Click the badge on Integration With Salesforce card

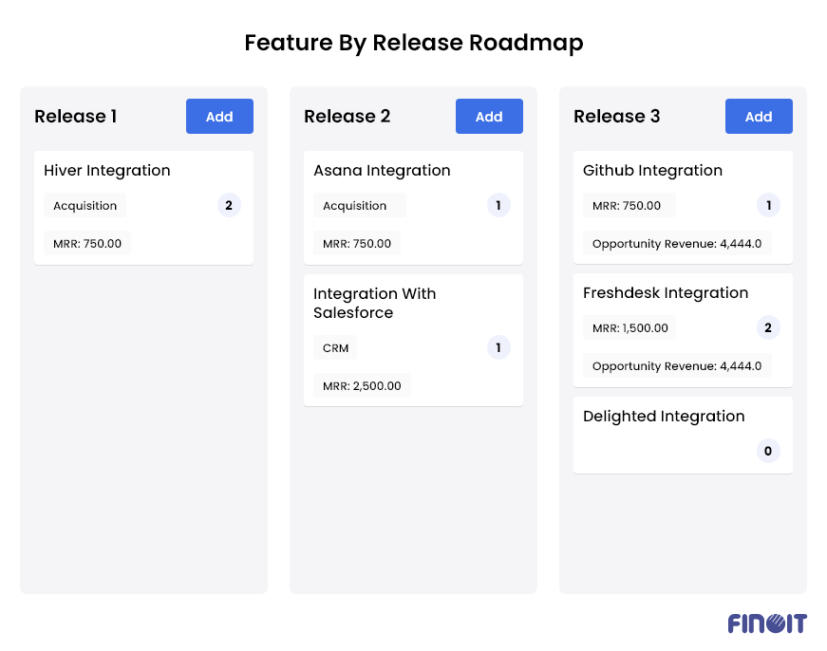(x=498, y=347)
